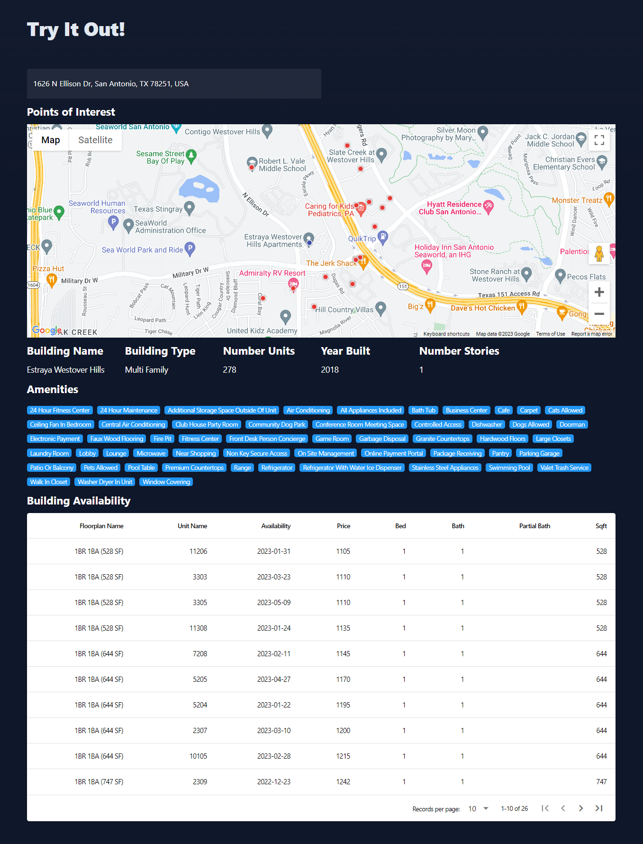Screen dimensions: 643x844
Task: Zoom in the map with plus button
Action: tap(599, 292)
